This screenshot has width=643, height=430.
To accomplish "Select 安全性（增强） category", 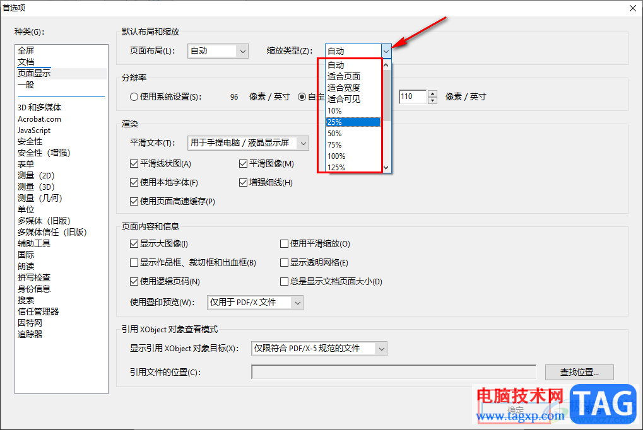I will (x=44, y=153).
